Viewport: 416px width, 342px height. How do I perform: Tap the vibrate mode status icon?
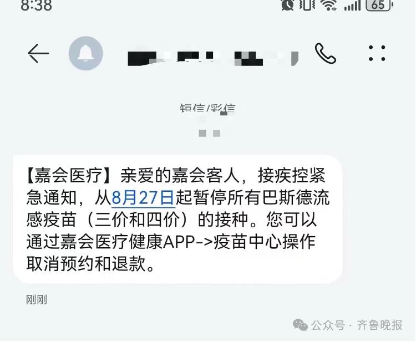pos(307,5)
